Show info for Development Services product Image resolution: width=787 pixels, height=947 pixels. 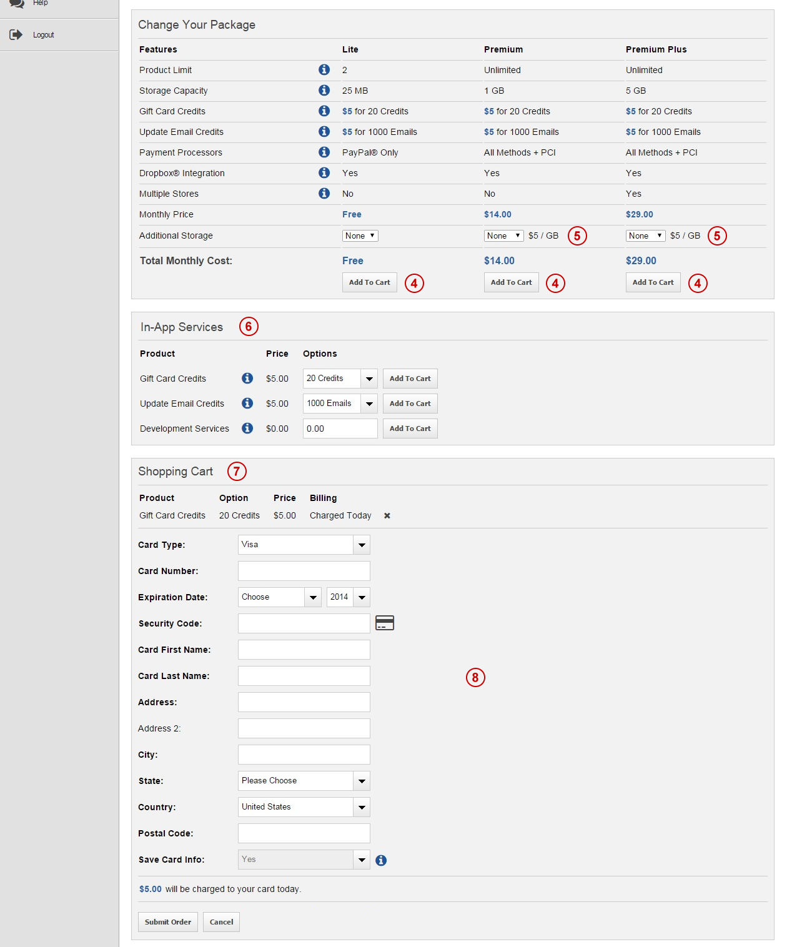tap(247, 428)
